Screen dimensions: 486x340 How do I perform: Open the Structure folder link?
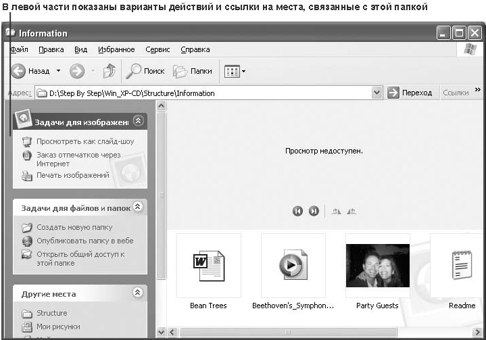coord(52,313)
